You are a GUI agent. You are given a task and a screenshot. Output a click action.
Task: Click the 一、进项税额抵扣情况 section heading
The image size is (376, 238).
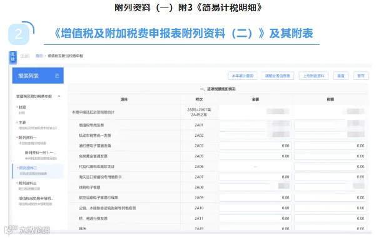[x=218, y=89]
